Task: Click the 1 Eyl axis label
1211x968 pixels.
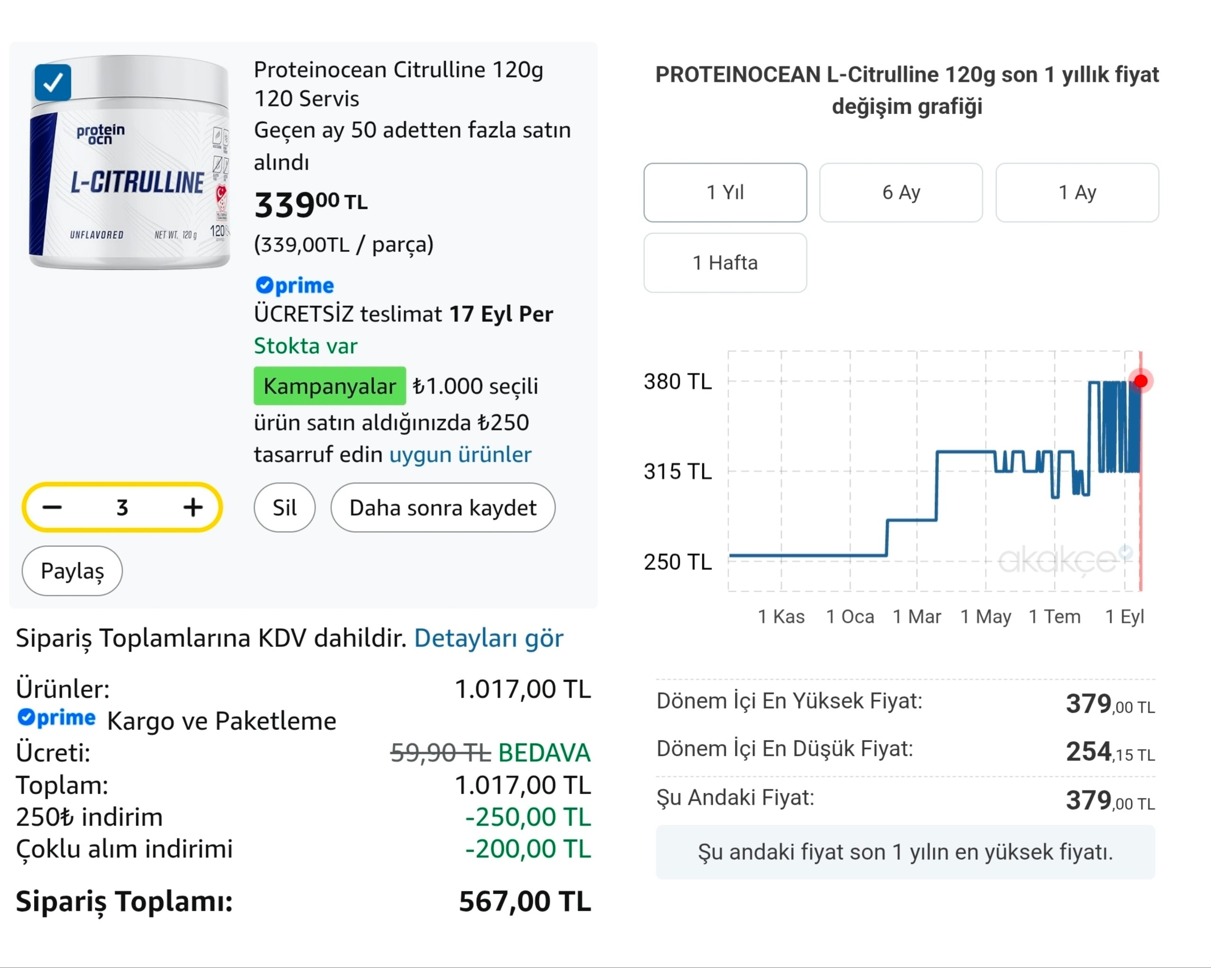Action: pyautogui.click(x=1124, y=617)
